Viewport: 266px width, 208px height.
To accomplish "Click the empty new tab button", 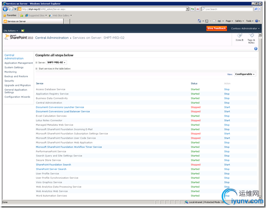I will point(67,21).
